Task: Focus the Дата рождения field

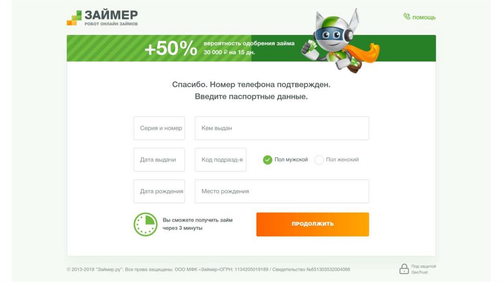Action: click(x=159, y=191)
